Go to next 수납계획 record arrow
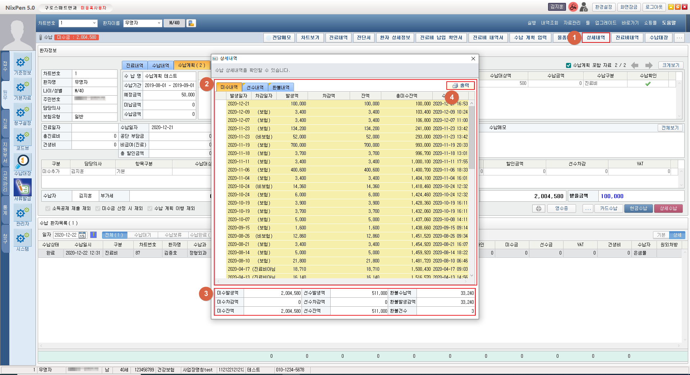The width and height of the screenshot is (690, 375). (649, 65)
